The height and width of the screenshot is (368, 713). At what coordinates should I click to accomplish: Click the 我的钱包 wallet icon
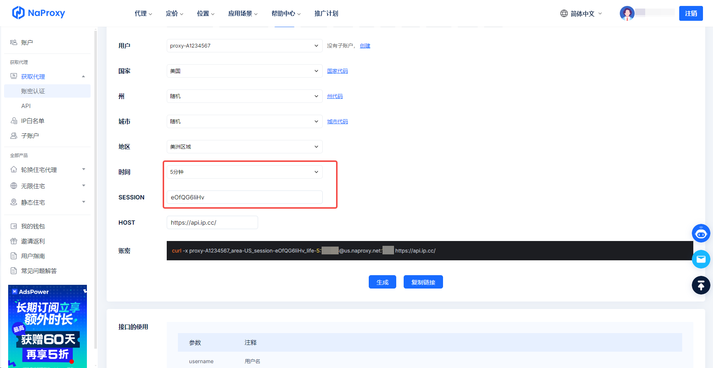[14, 226]
